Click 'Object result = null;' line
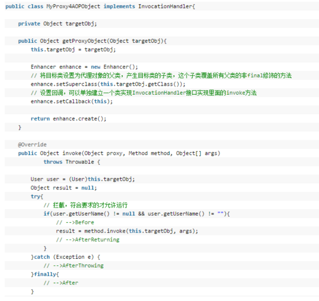This screenshot has height=301, width=319. pos(64,188)
